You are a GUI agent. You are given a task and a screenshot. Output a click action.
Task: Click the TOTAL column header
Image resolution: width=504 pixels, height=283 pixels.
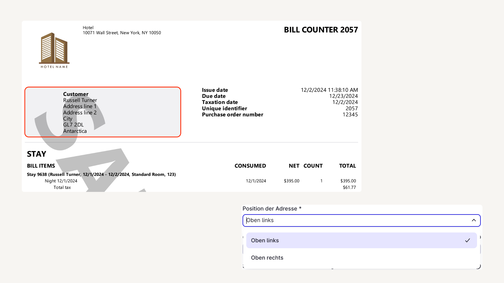tap(347, 166)
